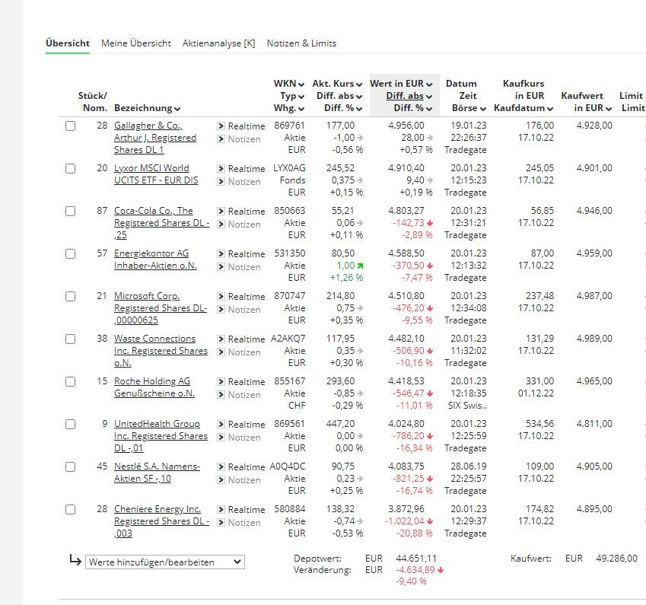
Task: Click Realtime arrow icon for Microsoft Corp.
Action: point(221,296)
